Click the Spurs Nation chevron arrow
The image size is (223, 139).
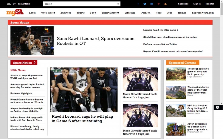pyautogui.click(x=35, y=62)
